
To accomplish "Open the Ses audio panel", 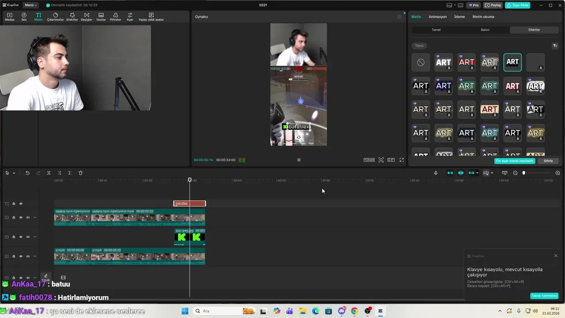I will 24,17.
